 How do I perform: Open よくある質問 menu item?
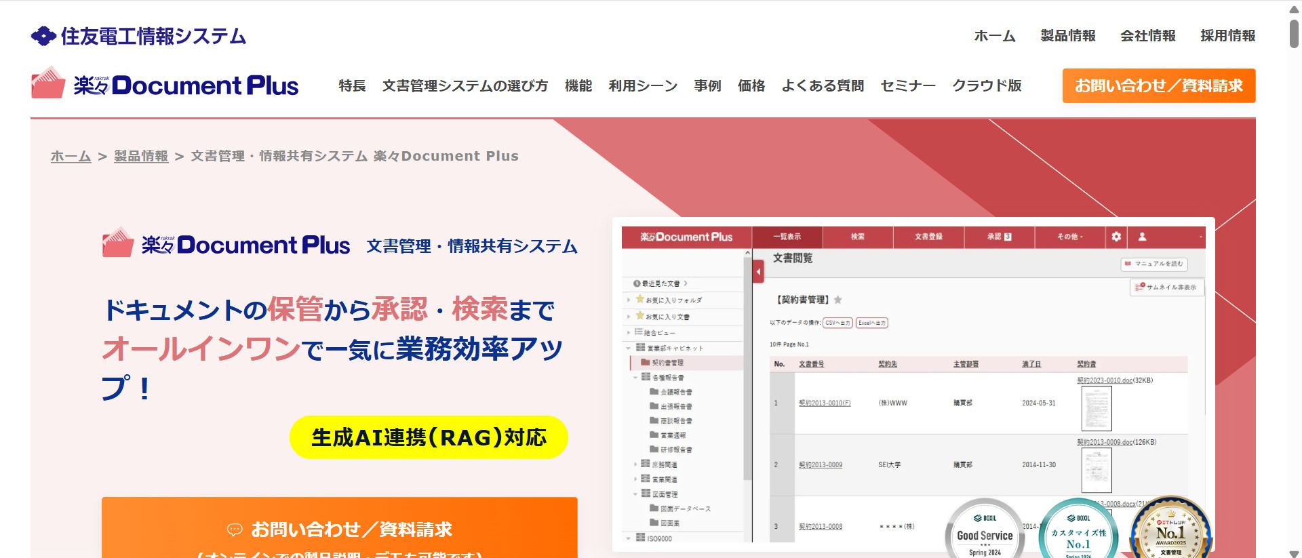[823, 86]
